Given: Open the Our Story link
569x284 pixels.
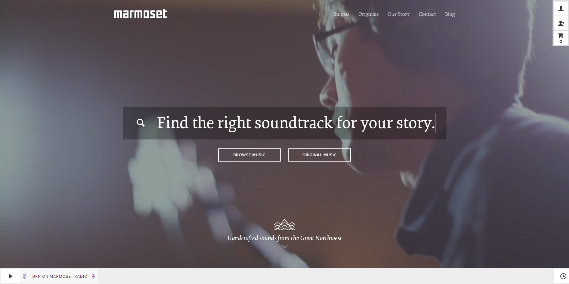Looking at the screenshot, I should tap(398, 14).
